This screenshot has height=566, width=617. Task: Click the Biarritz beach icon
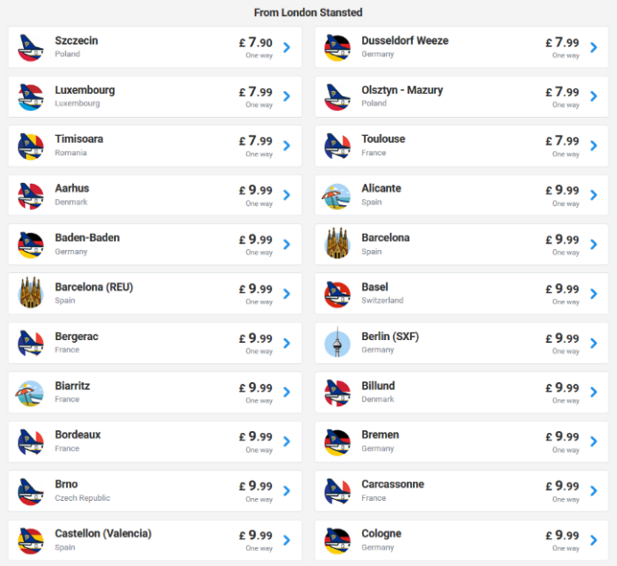pyautogui.click(x=30, y=393)
